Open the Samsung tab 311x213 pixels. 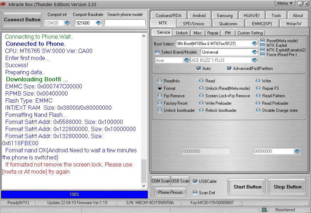click(x=225, y=15)
